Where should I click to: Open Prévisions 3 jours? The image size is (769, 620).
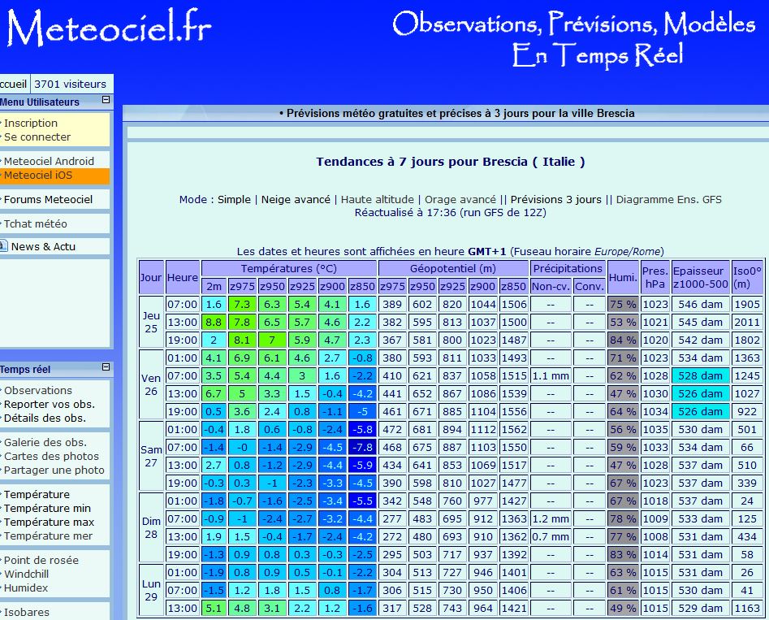tap(555, 199)
